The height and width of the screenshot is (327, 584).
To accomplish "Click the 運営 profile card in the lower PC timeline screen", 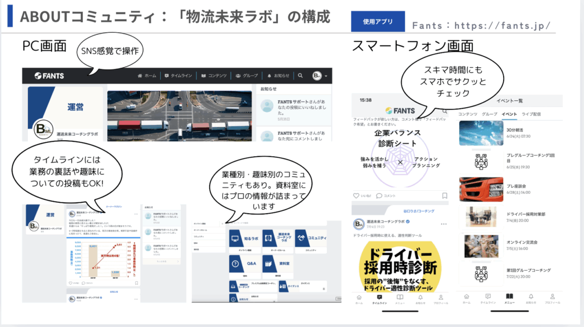I will click(x=44, y=219).
